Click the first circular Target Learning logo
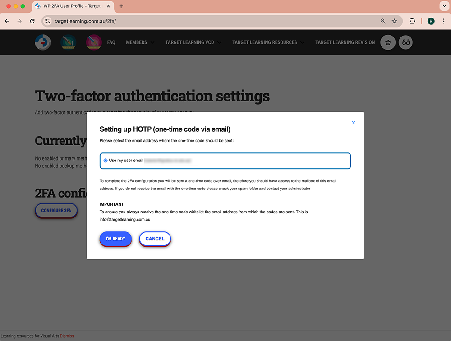This screenshot has width=451, height=341. click(43, 42)
